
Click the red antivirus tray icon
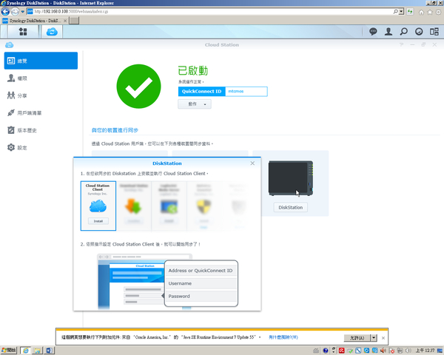[x=341, y=351]
